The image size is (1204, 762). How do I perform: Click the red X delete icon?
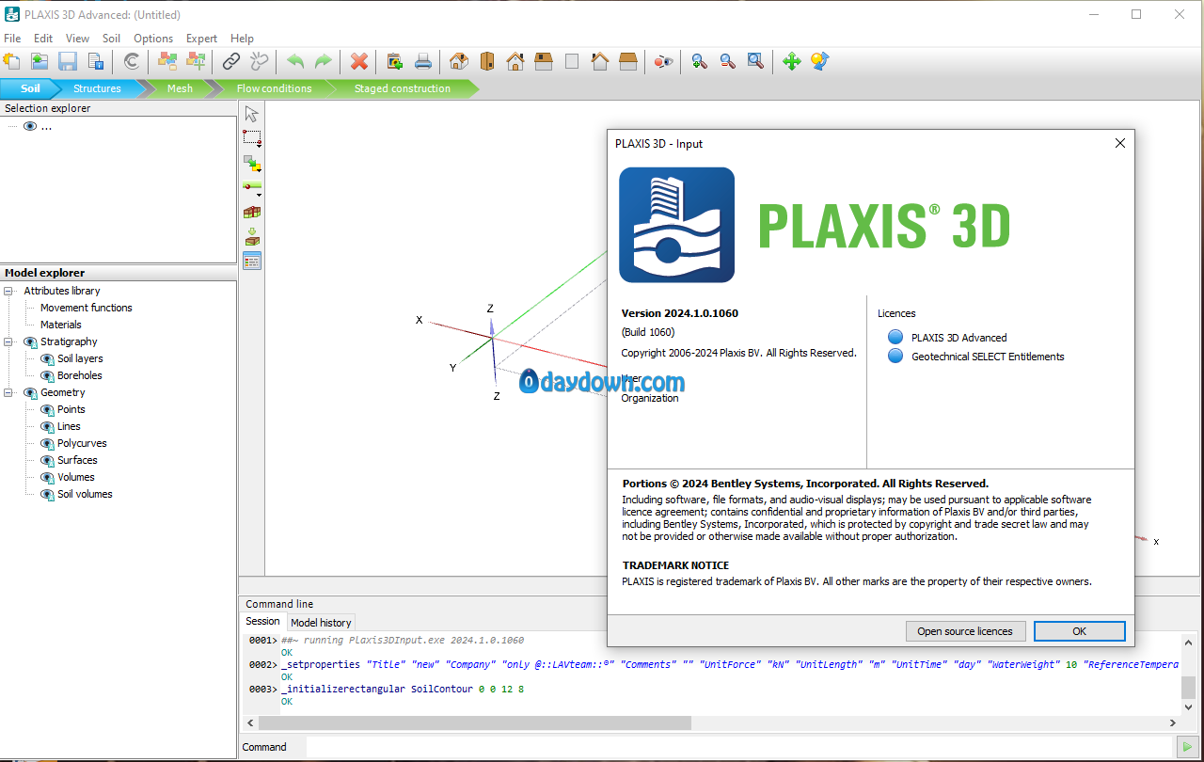pyautogui.click(x=359, y=61)
